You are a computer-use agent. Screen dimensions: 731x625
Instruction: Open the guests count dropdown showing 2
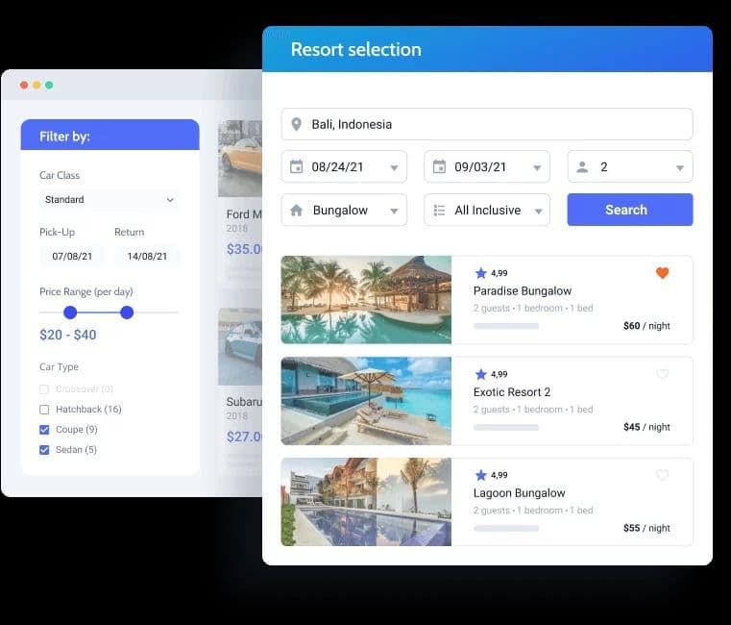click(x=630, y=166)
